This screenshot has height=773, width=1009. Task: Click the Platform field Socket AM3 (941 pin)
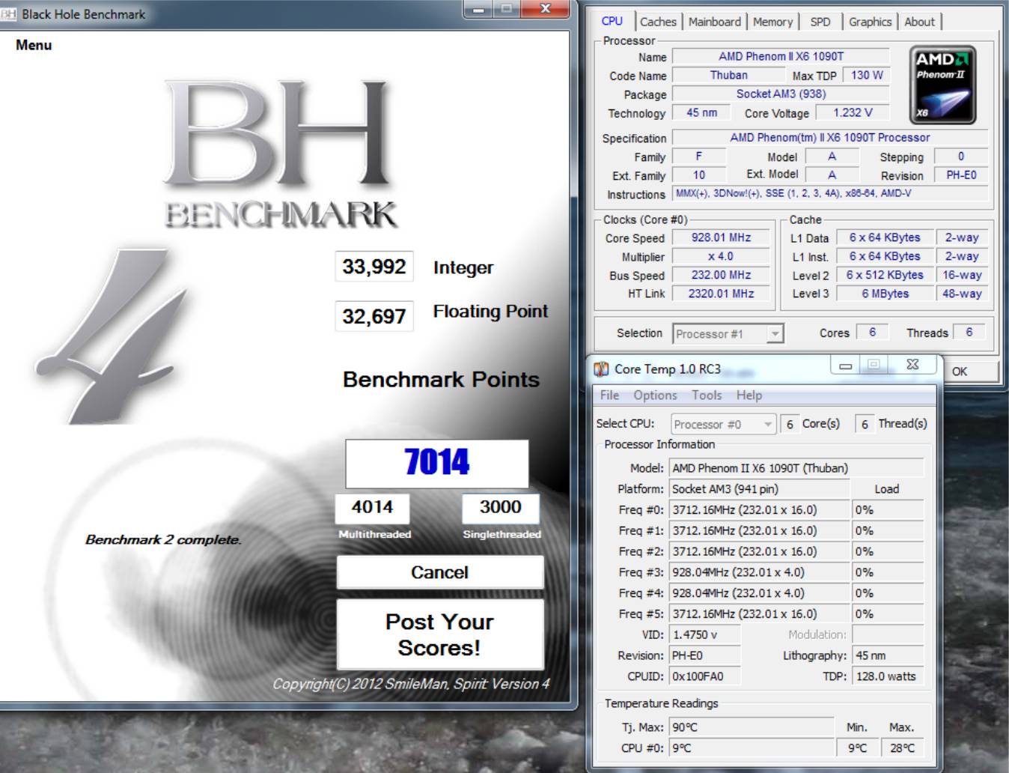click(759, 489)
